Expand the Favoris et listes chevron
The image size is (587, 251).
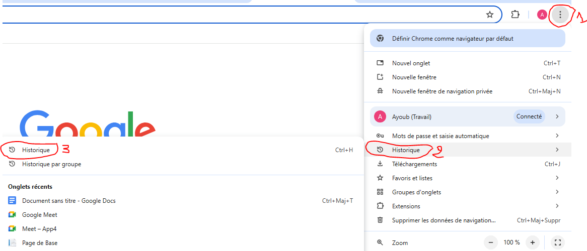click(557, 178)
